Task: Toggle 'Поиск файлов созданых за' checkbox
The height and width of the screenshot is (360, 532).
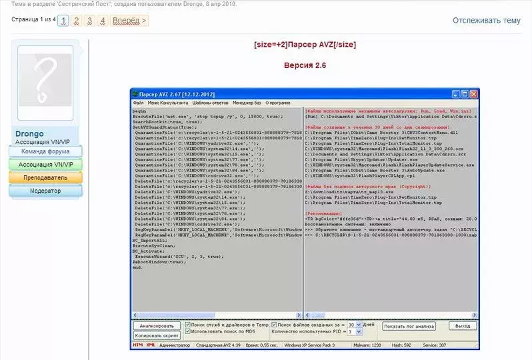Action: click(x=274, y=325)
